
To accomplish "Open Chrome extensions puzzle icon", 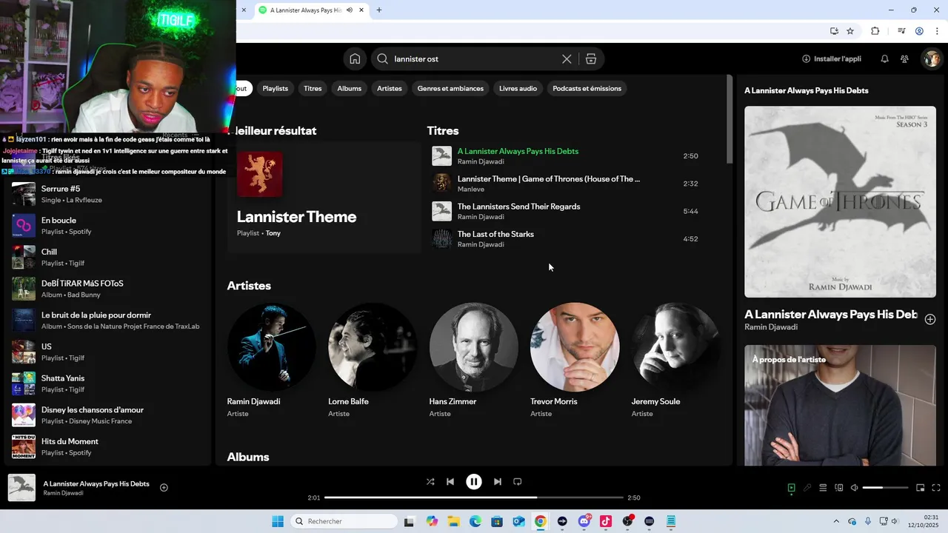I will click(875, 31).
